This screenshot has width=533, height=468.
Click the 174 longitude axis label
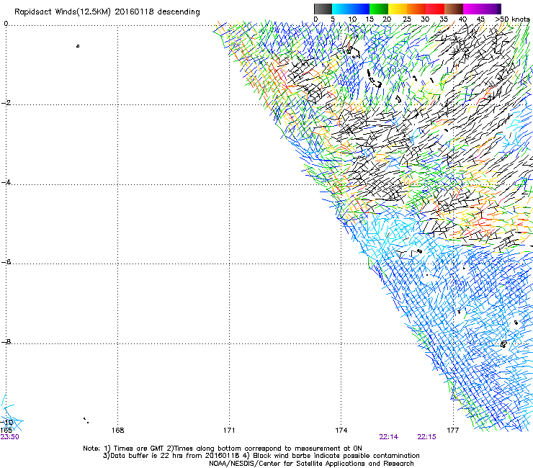(341, 431)
